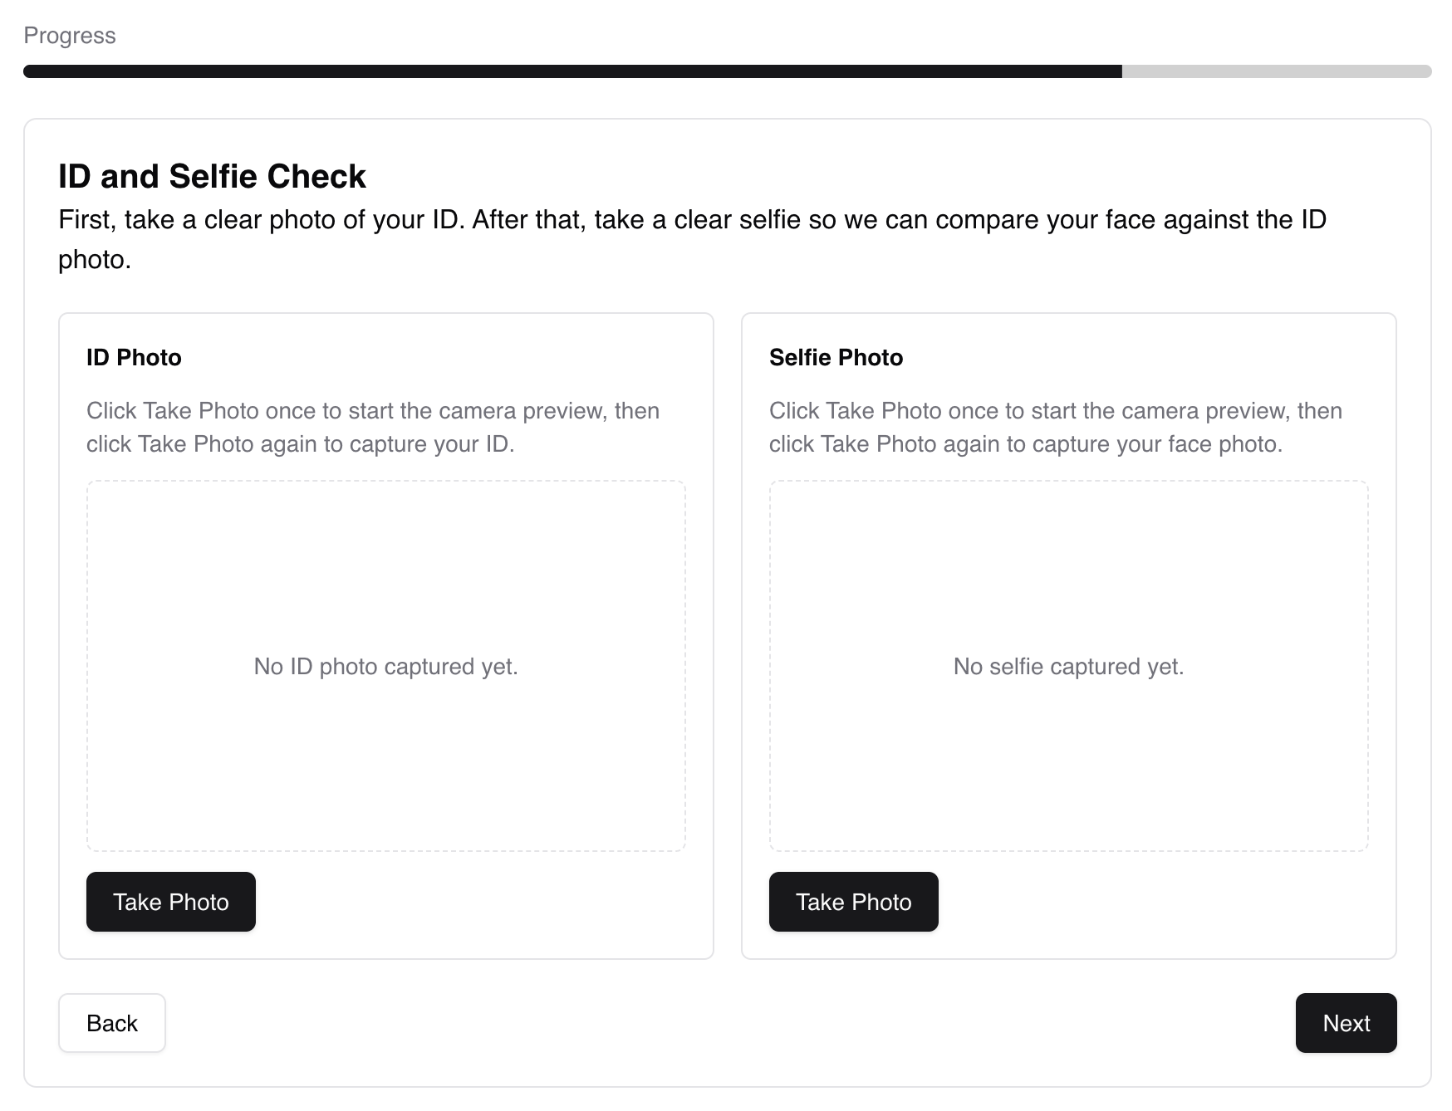Click the "No ID photo captured yet." placeholder text

click(x=386, y=666)
